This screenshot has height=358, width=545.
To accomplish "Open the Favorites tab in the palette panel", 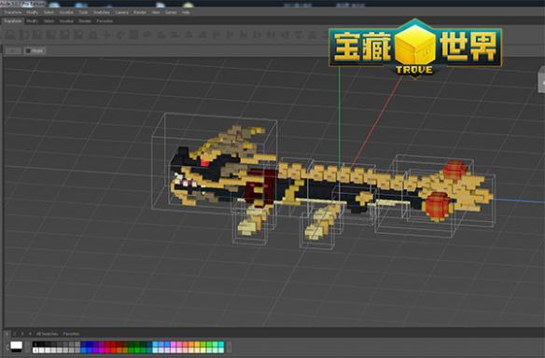I will 71,334.
